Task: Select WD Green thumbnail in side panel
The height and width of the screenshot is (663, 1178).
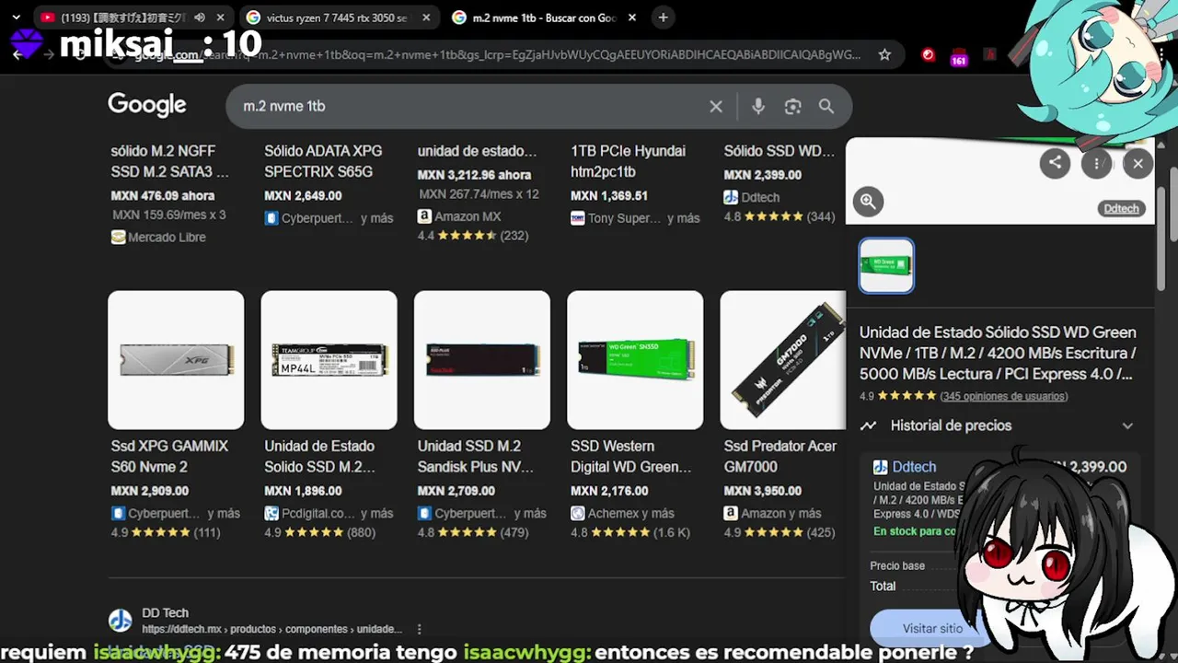Action: 886,265
